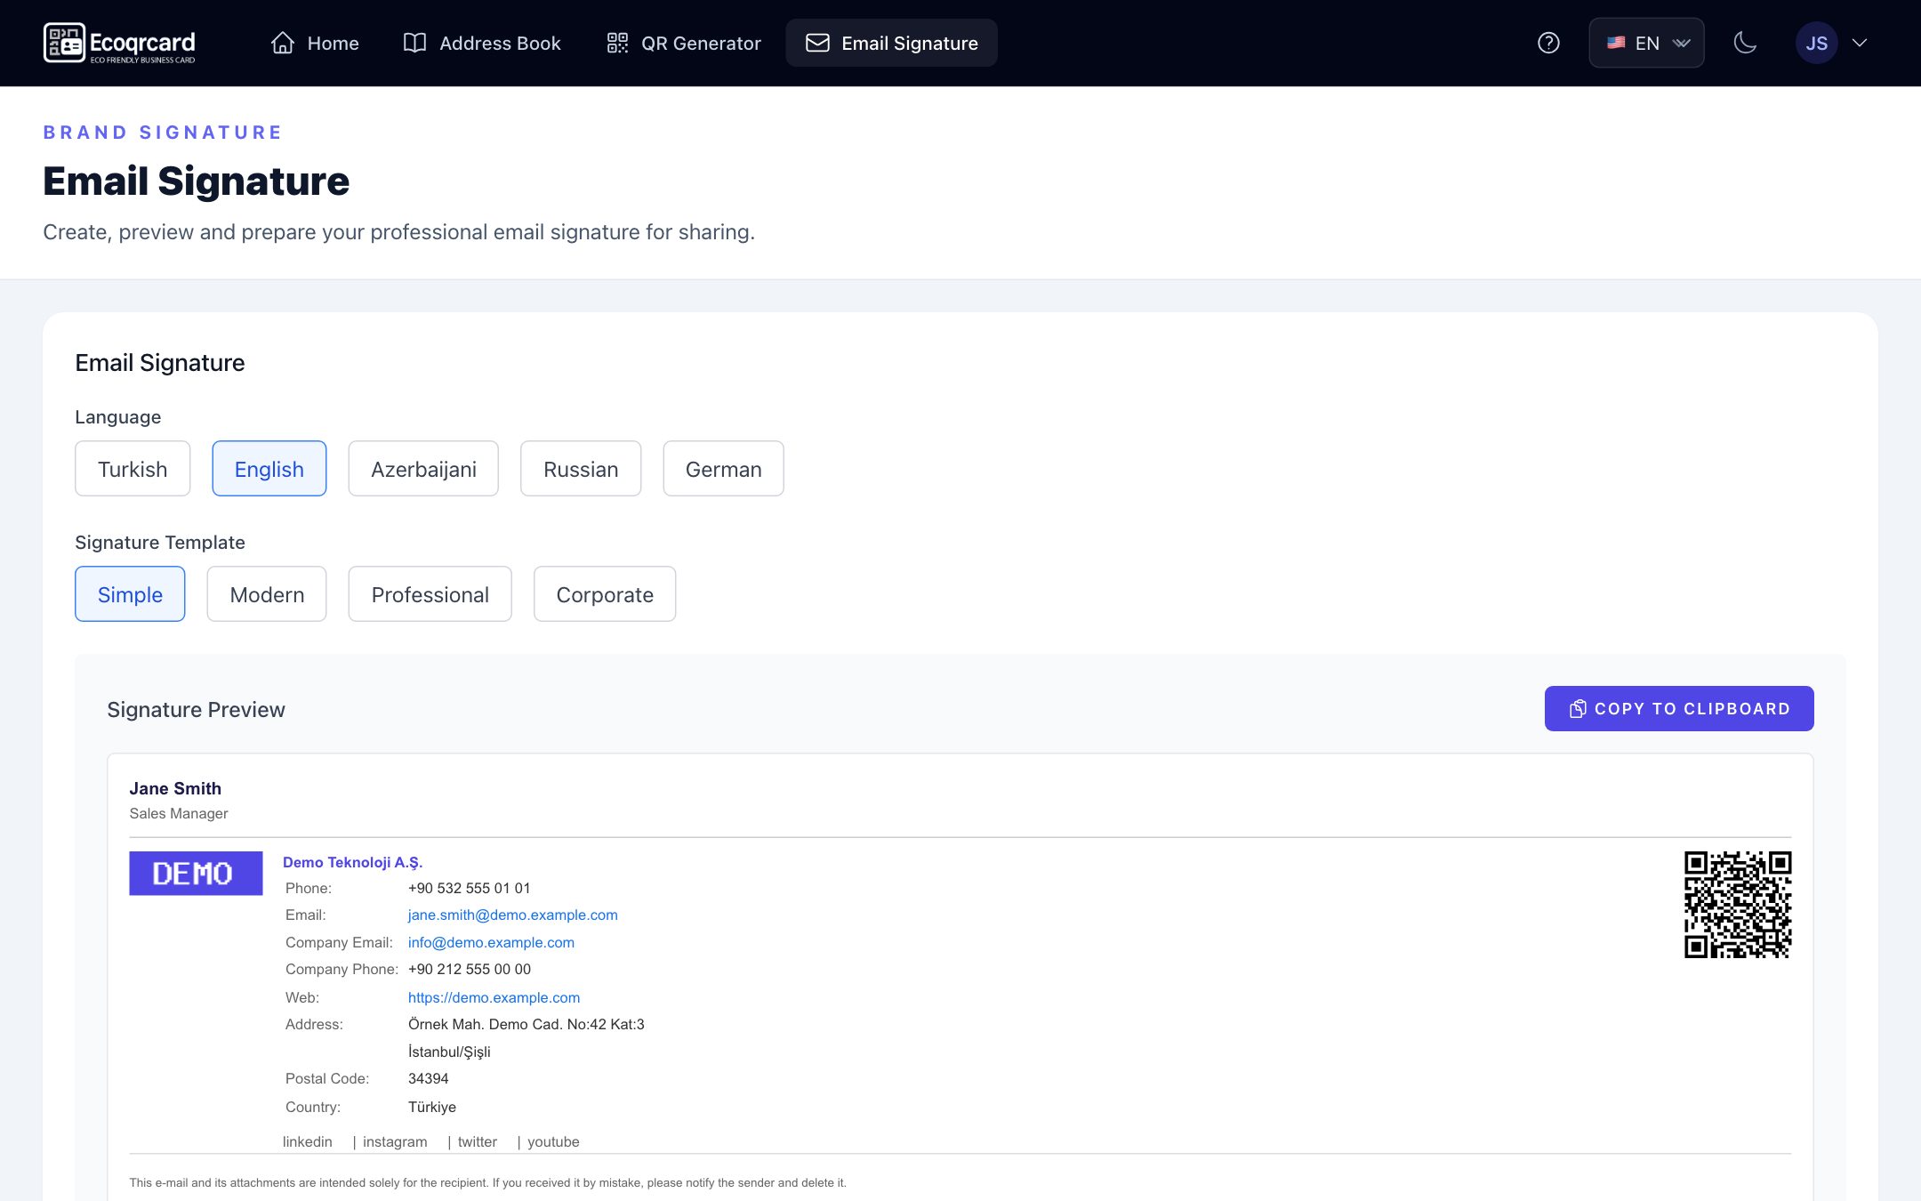Open the EN language dropdown
This screenshot has width=1921, height=1201.
1646,43
